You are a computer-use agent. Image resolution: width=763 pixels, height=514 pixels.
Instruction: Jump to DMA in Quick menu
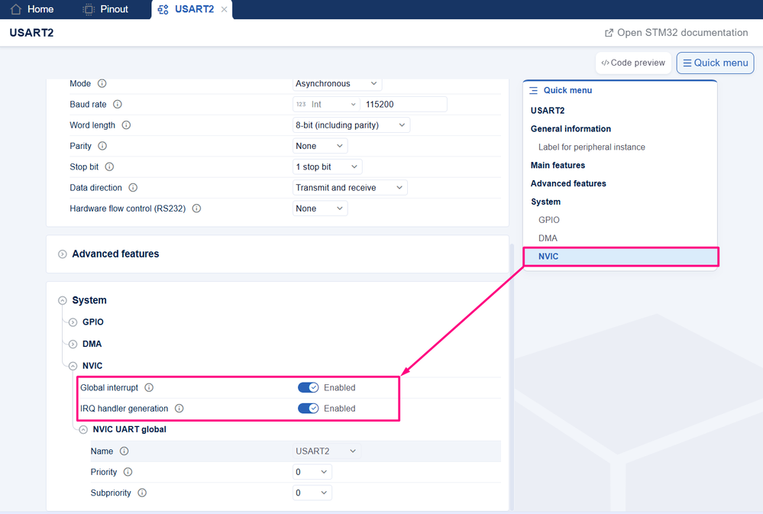point(548,238)
